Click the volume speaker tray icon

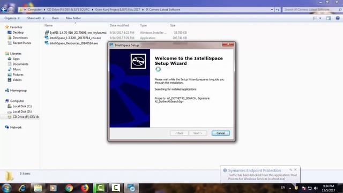coord(316,188)
